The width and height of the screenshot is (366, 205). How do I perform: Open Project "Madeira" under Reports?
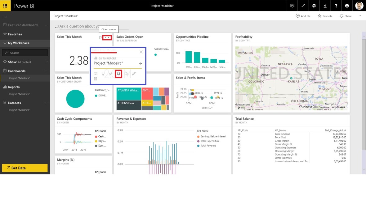[20, 94]
